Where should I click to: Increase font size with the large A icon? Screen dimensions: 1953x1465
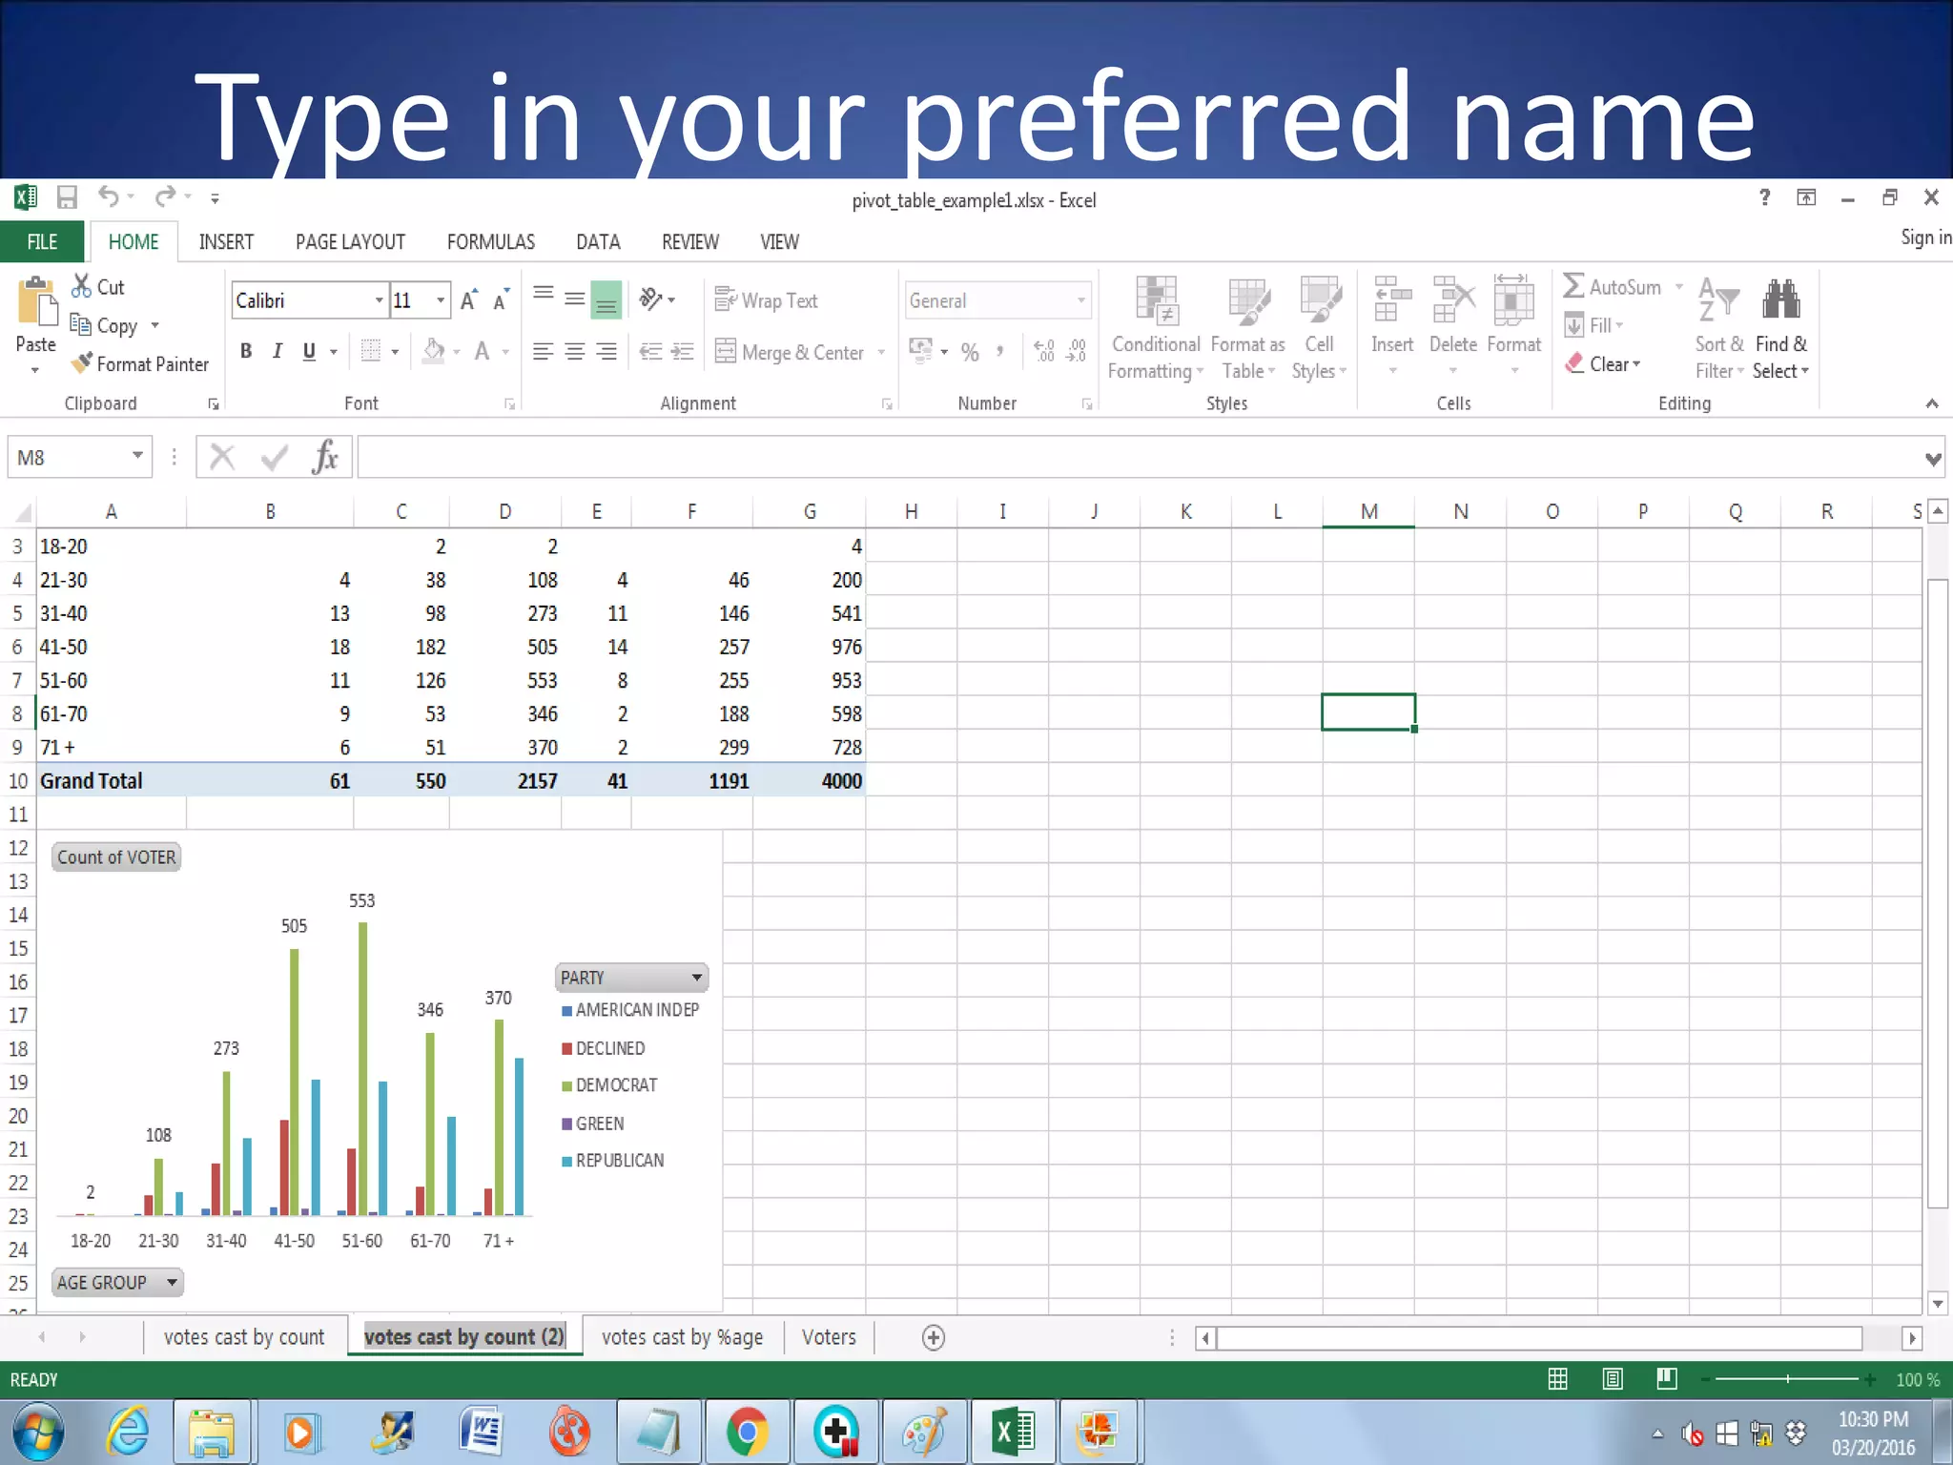pyautogui.click(x=468, y=300)
